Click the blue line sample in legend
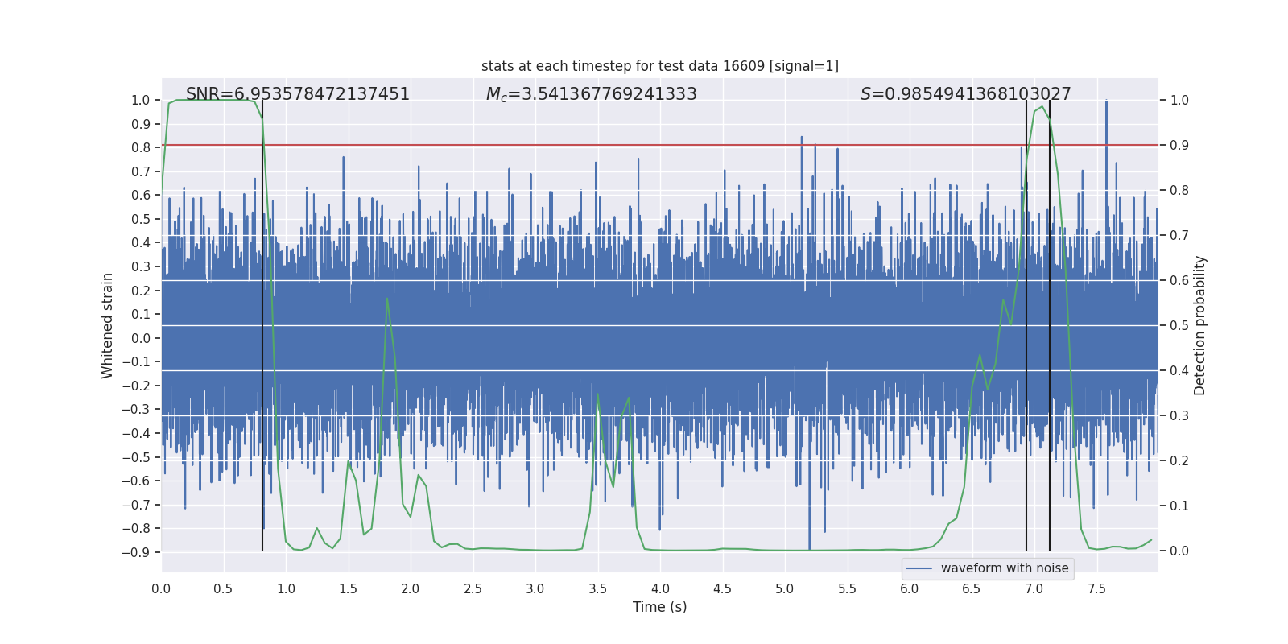This screenshot has width=1288, height=644. pyautogui.click(x=919, y=568)
